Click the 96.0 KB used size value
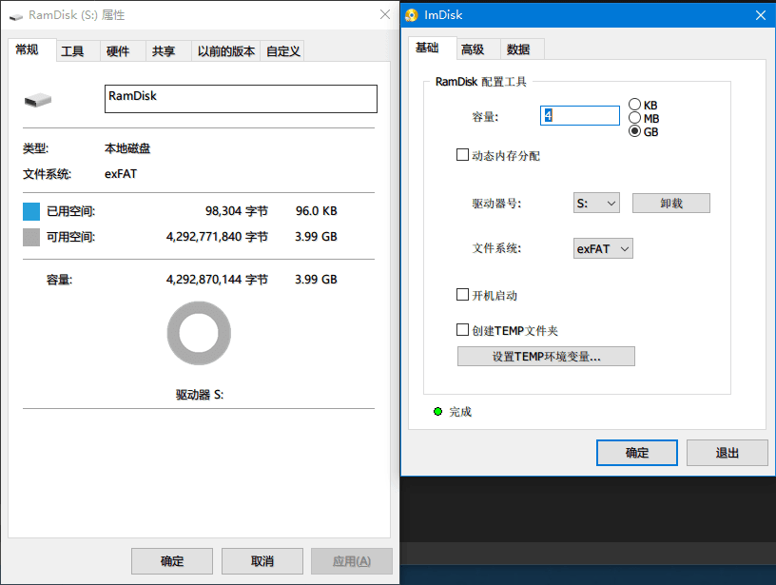 pos(317,211)
